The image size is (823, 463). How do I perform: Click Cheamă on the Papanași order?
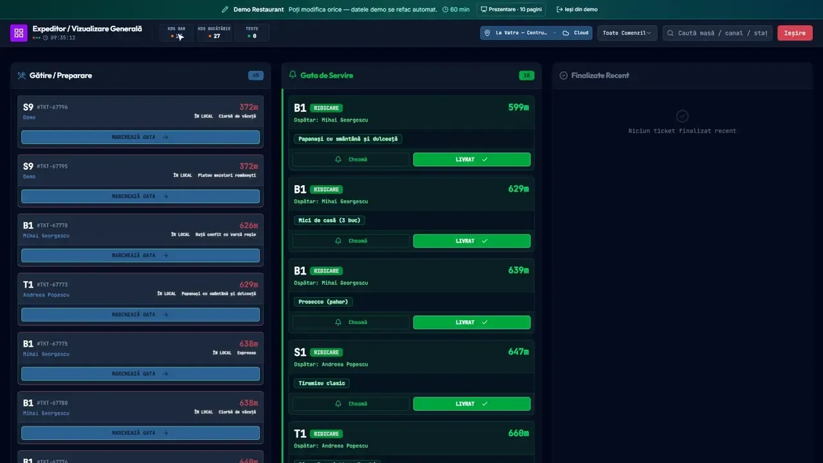click(351, 159)
